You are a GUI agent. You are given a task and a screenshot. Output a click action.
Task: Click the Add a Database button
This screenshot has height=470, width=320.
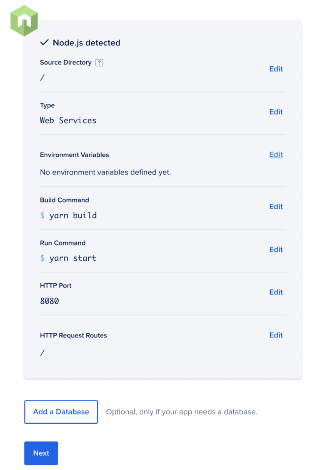click(61, 412)
